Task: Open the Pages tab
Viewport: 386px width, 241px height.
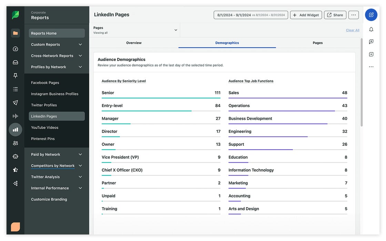Action: pyautogui.click(x=317, y=43)
